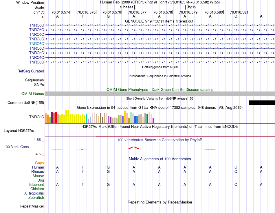Click the Mouse alignment row label

[38, 176]
